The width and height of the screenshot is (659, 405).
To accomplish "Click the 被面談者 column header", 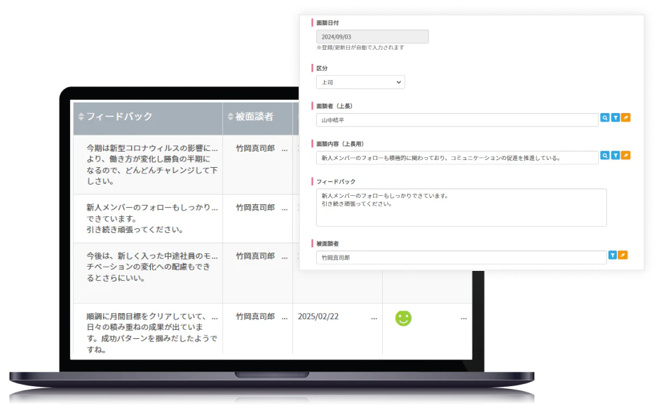I will (x=257, y=119).
